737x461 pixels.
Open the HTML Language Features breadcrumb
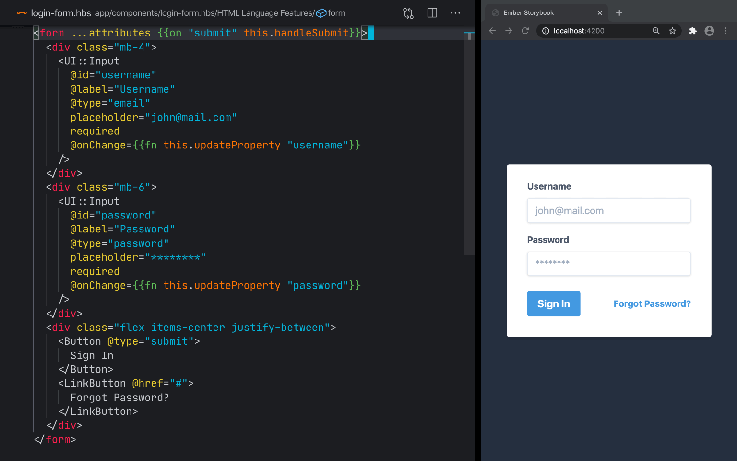click(274, 13)
